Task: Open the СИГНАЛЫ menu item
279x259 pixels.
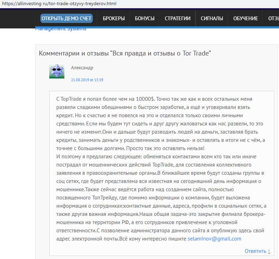Action: click(212, 18)
